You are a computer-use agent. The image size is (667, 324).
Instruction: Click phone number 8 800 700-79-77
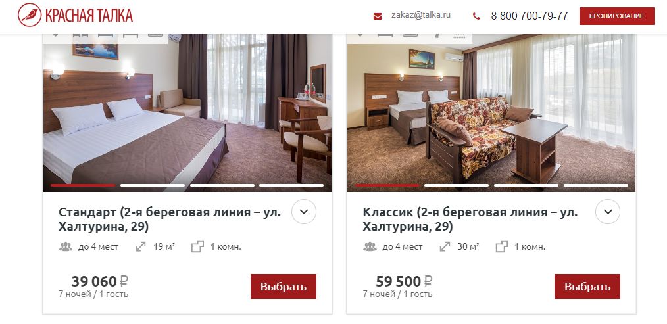529,16
